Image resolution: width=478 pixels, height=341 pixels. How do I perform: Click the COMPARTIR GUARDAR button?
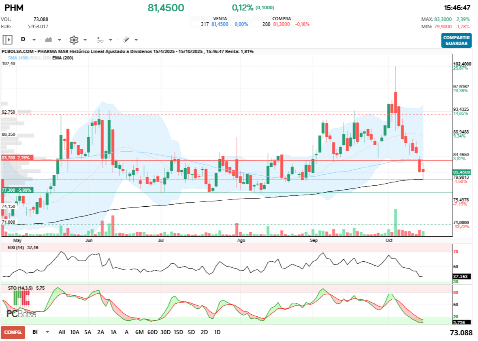click(457, 40)
